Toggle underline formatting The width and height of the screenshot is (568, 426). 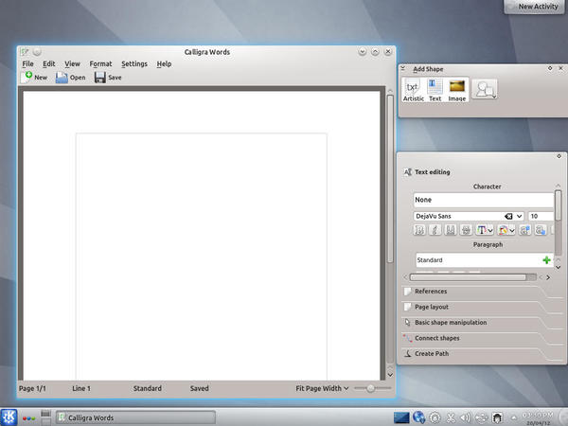(451, 230)
